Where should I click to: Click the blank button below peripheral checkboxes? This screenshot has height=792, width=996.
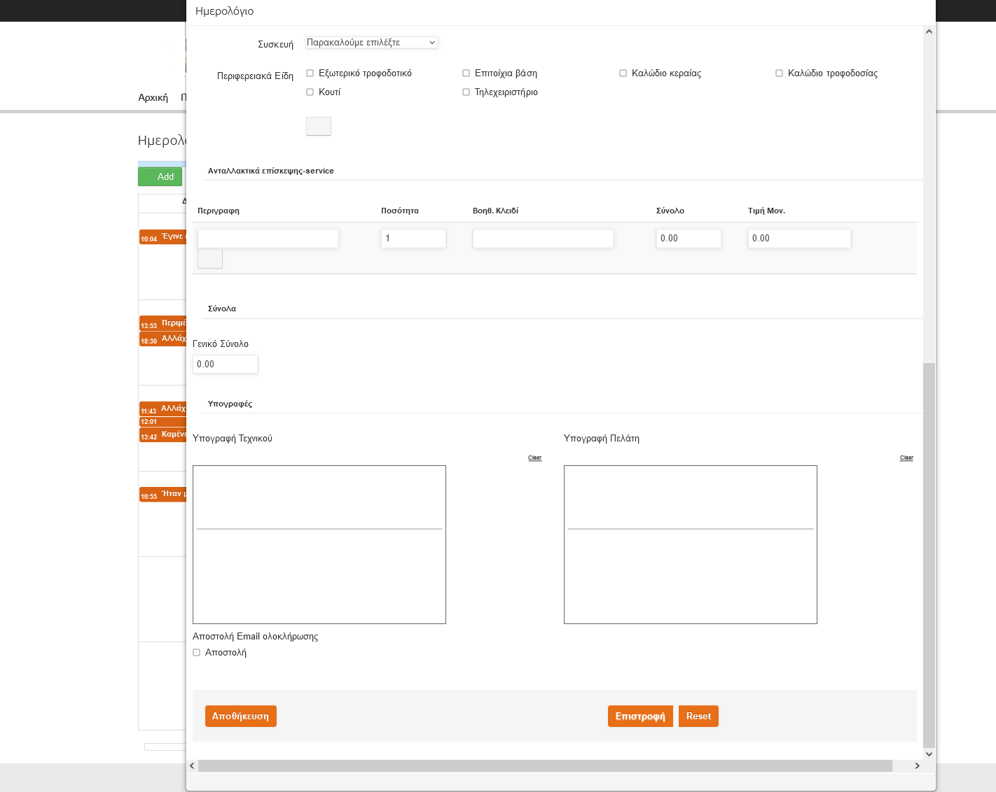coord(319,127)
